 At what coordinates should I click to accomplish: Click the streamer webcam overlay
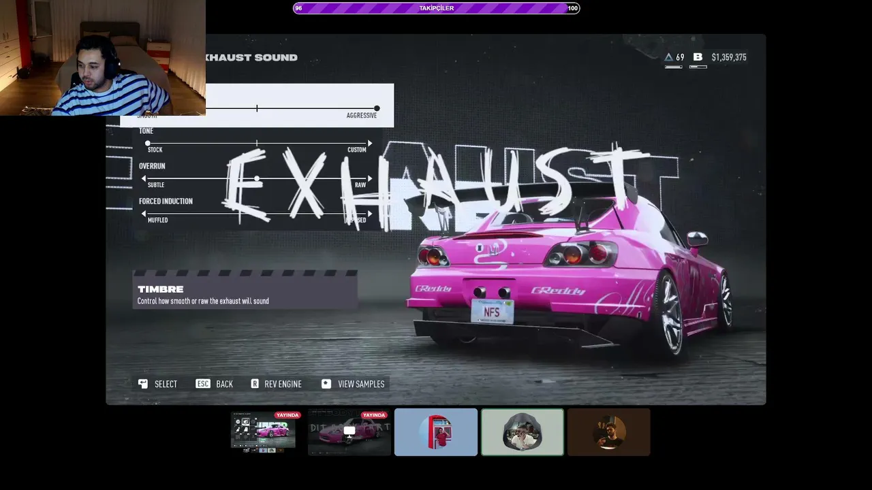coord(103,58)
